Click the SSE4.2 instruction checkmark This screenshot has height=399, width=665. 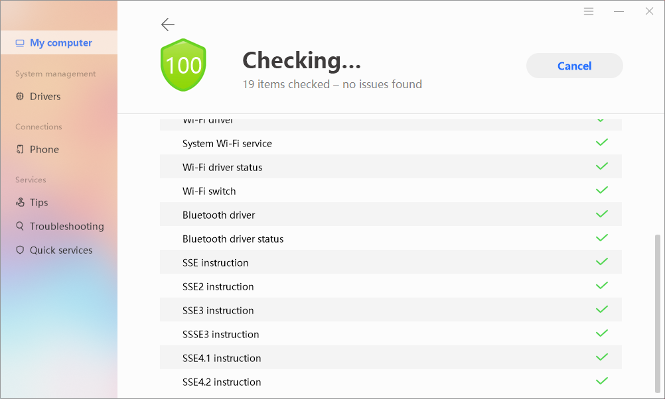pos(602,381)
